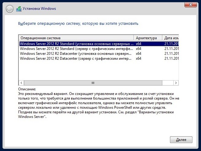201x151 pixels.
Task: Click the left scroll arrow of the list
Action: (21, 83)
